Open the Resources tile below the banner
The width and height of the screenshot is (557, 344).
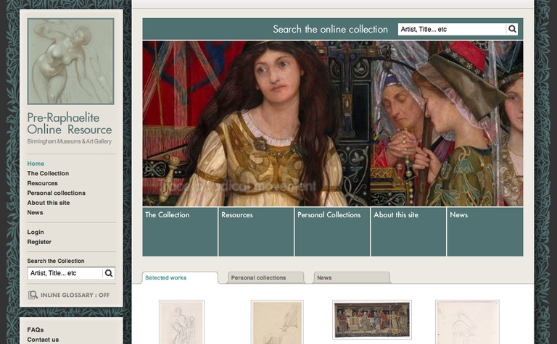click(x=256, y=232)
